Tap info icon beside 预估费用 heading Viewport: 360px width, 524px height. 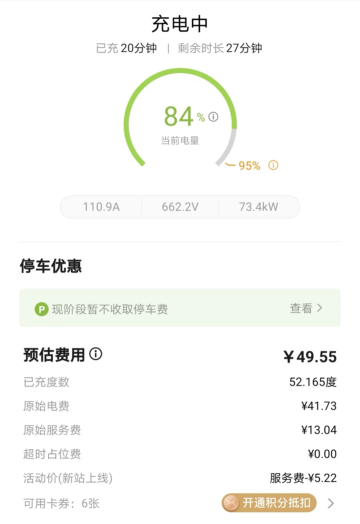96,354
